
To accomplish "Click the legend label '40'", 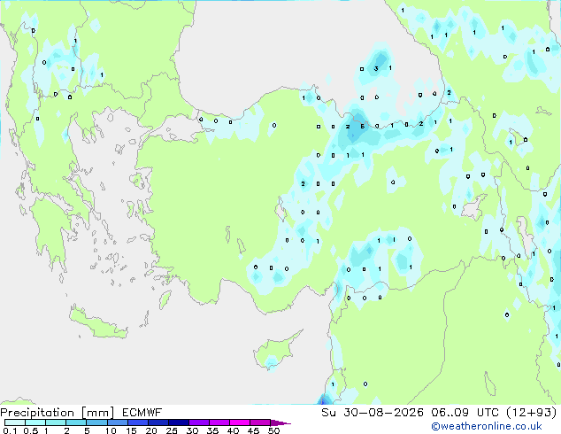I will [x=233, y=430].
